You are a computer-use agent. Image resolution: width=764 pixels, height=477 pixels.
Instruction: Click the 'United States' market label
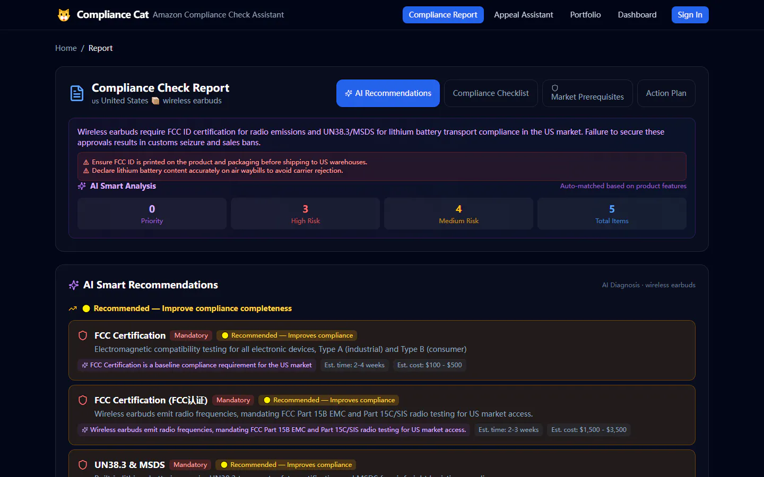click(x=125, y=101)
